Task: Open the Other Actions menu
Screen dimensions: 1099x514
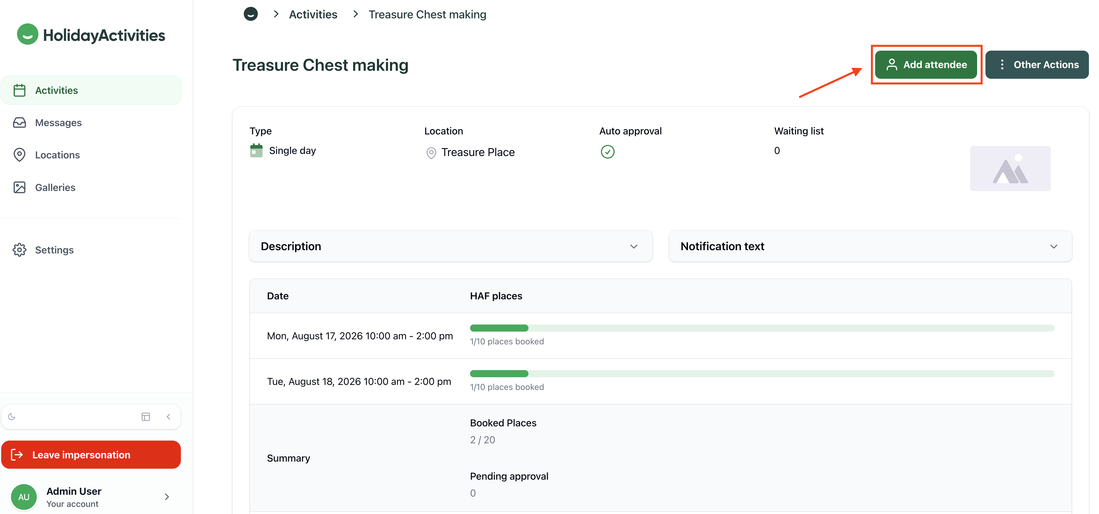Action: [1037, 65]
